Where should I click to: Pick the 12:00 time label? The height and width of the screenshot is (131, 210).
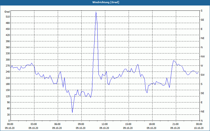coord(105,124)
